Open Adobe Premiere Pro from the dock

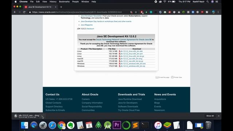(117, 125)
